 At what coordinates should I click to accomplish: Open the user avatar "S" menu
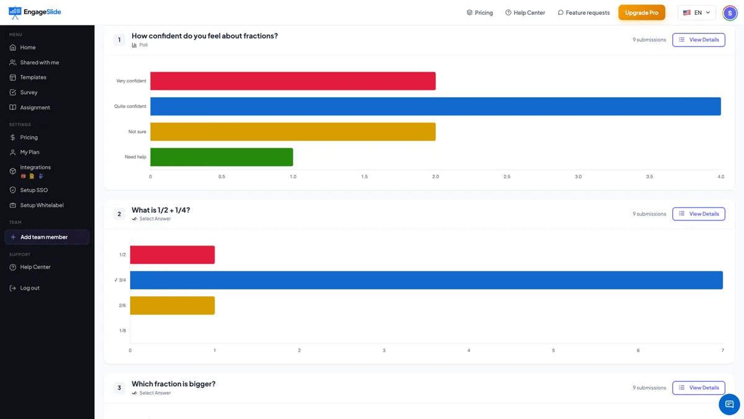tap(730, 12)
